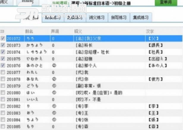Untick the checkbox for row 201075
The height and width of the screenshot is (130, 183).
click(x=3, y=59)
